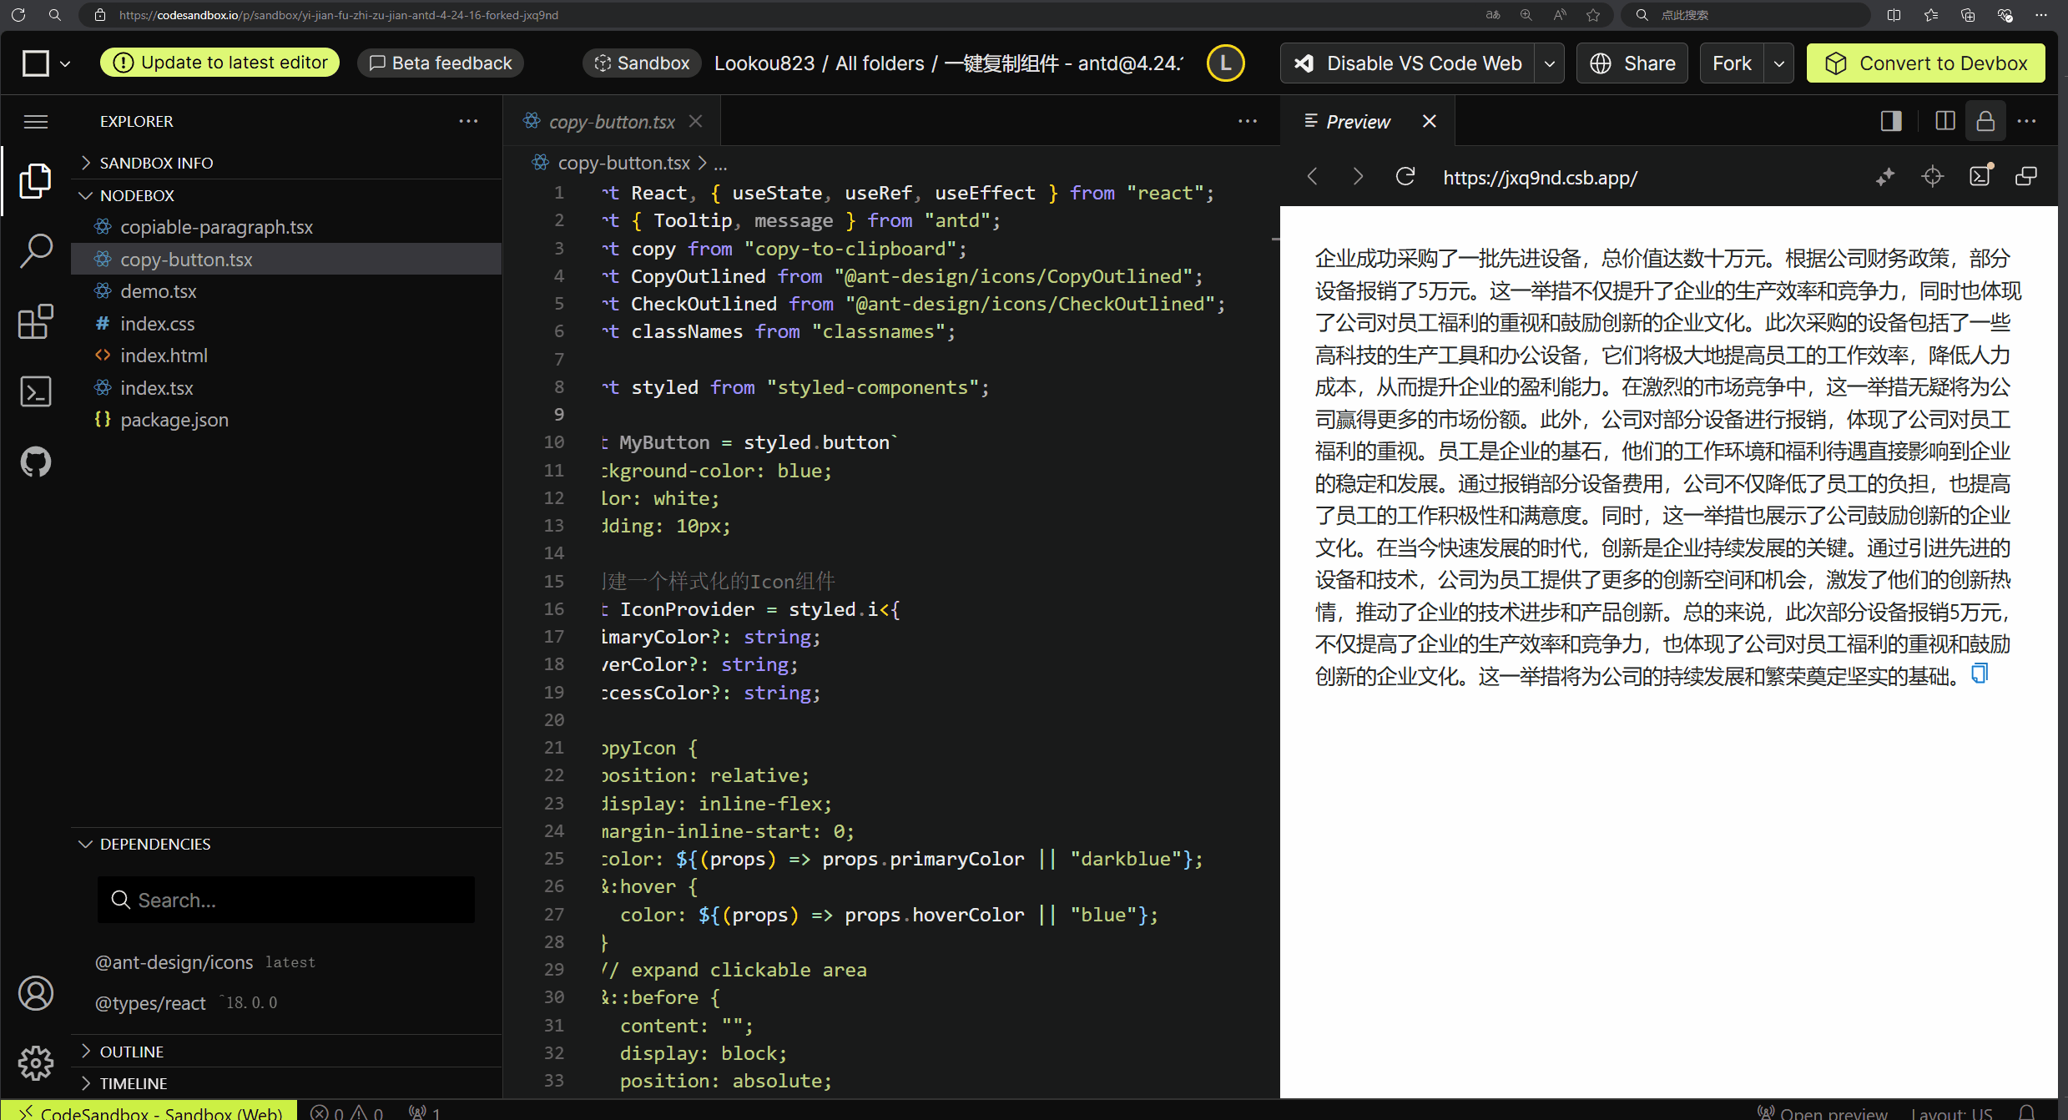This screenshot has width=2068, height=1120.
Task: Switch to the Preview tab
Action: [x=1358, y=122]
